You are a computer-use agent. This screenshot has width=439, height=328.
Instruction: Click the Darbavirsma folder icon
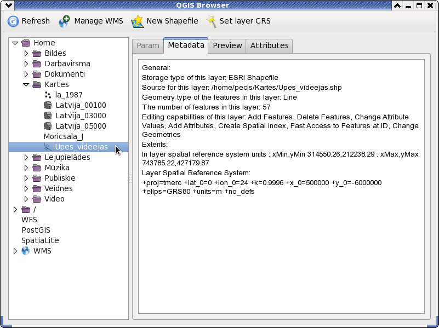pyautogui.click(x=37, y=64)
